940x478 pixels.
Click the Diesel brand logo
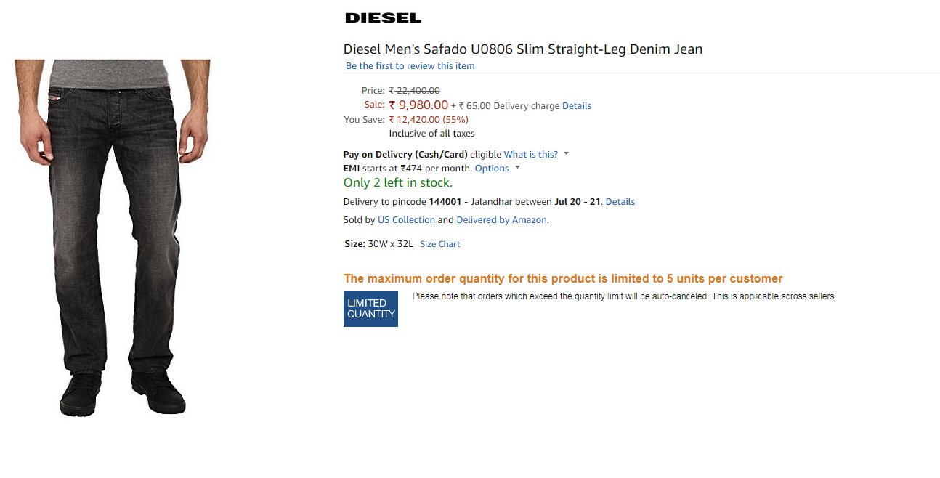pos(383,18)
